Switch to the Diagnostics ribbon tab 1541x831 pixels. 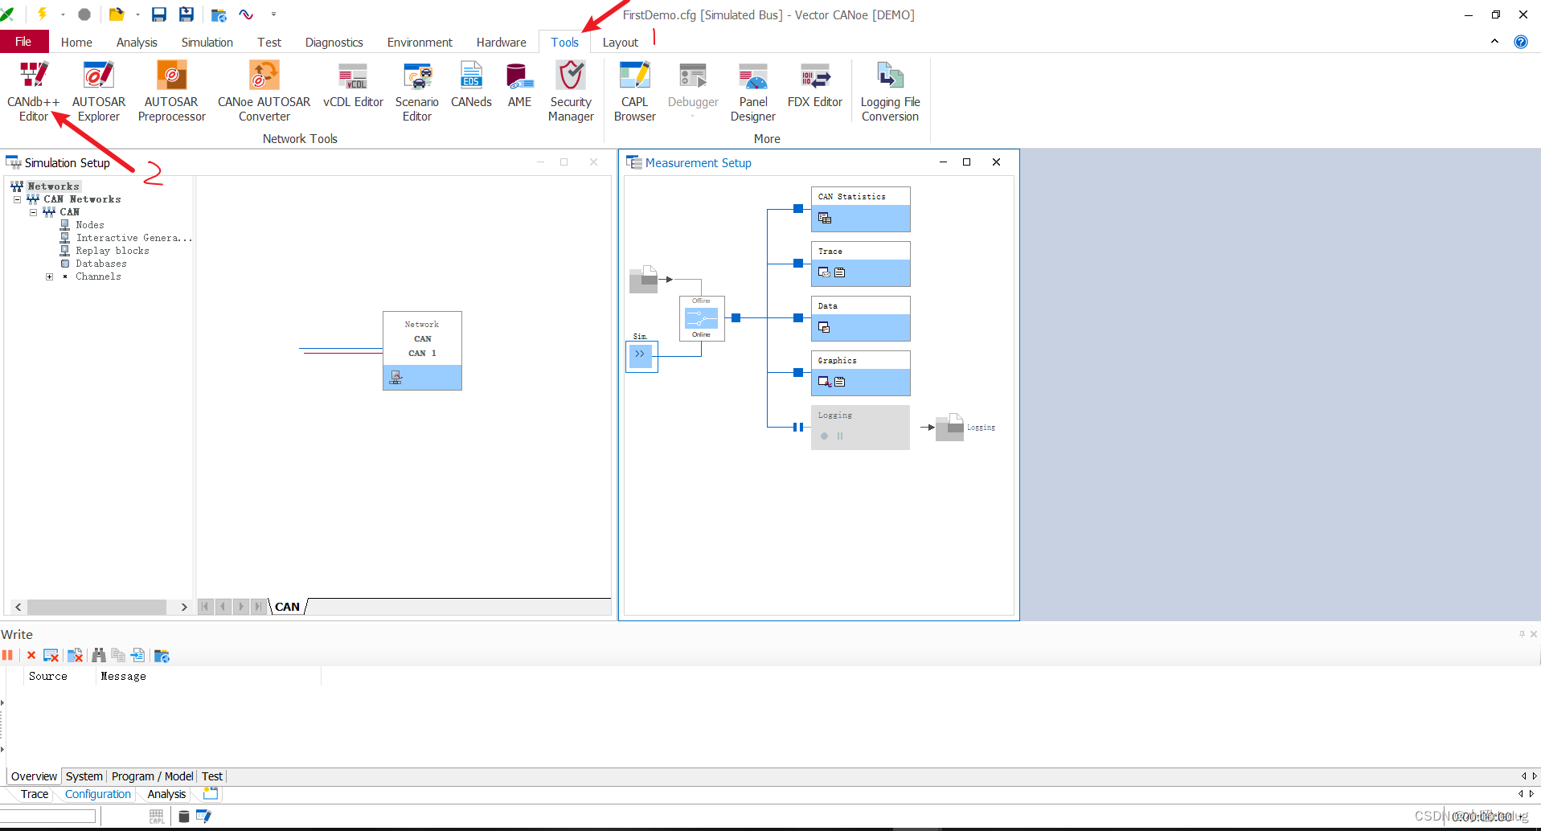(x=334, y=42)
